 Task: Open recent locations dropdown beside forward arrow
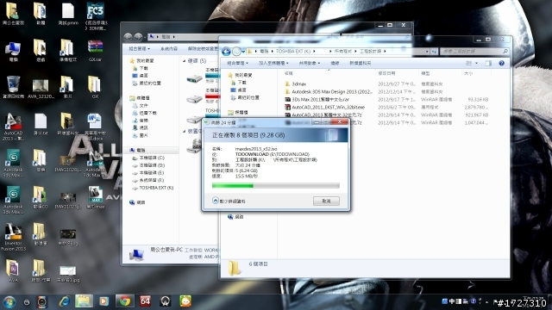click(x=243, y=52)
